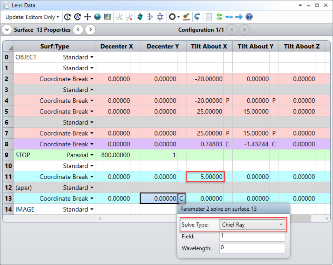Select row 2 Tilt About X cell -20.00000
Screen dimensions: 333x265
click(x=205, y=79)
